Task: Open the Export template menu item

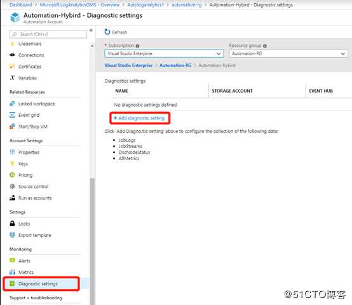Action: pyautogui.click(x=34, y=235)
